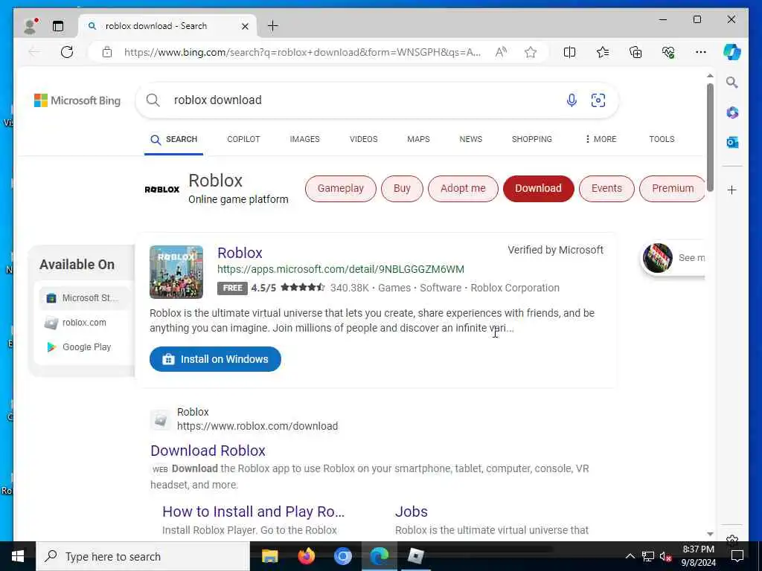Open Roblox app in taskbar

[416, 556]
